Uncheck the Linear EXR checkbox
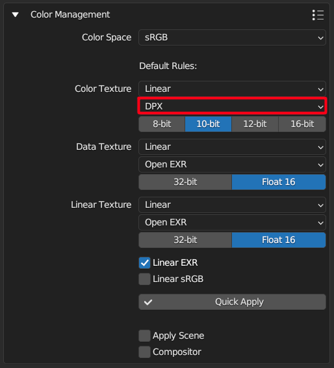The image size is (334, 368). click(144, 263)
